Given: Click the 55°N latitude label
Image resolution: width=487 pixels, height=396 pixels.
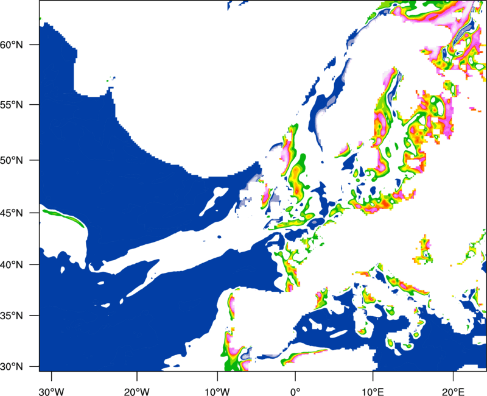Looking at the screenshot, I should (x=12, y=105).
